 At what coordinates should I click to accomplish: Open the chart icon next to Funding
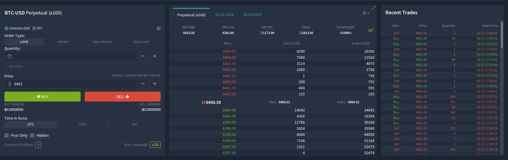click(371, 30)
